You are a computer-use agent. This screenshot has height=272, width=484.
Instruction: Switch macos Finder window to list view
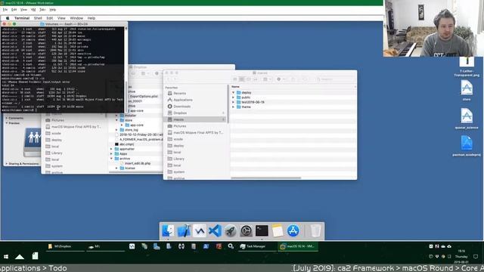click(242, 79)
